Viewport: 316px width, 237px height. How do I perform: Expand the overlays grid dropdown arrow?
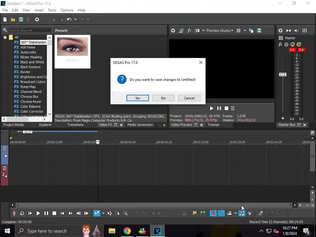point(245,31)
